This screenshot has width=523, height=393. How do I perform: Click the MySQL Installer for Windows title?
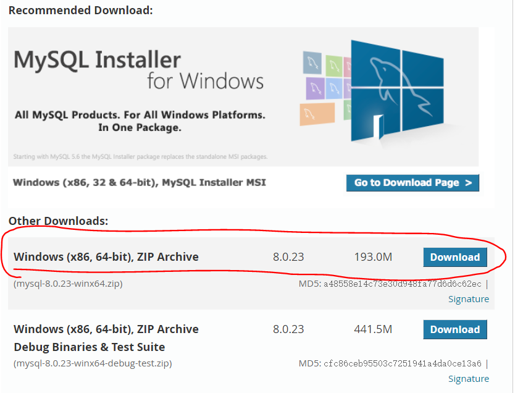[138, 70]
